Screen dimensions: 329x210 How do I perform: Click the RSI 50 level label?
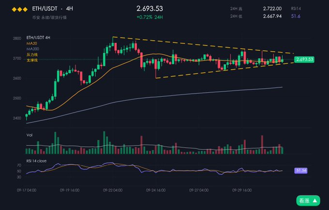click(19, 171)
